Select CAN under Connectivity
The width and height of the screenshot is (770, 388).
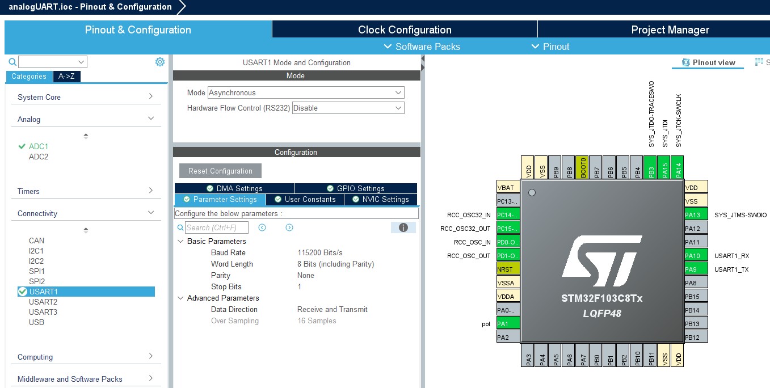[x=36, y=241]
